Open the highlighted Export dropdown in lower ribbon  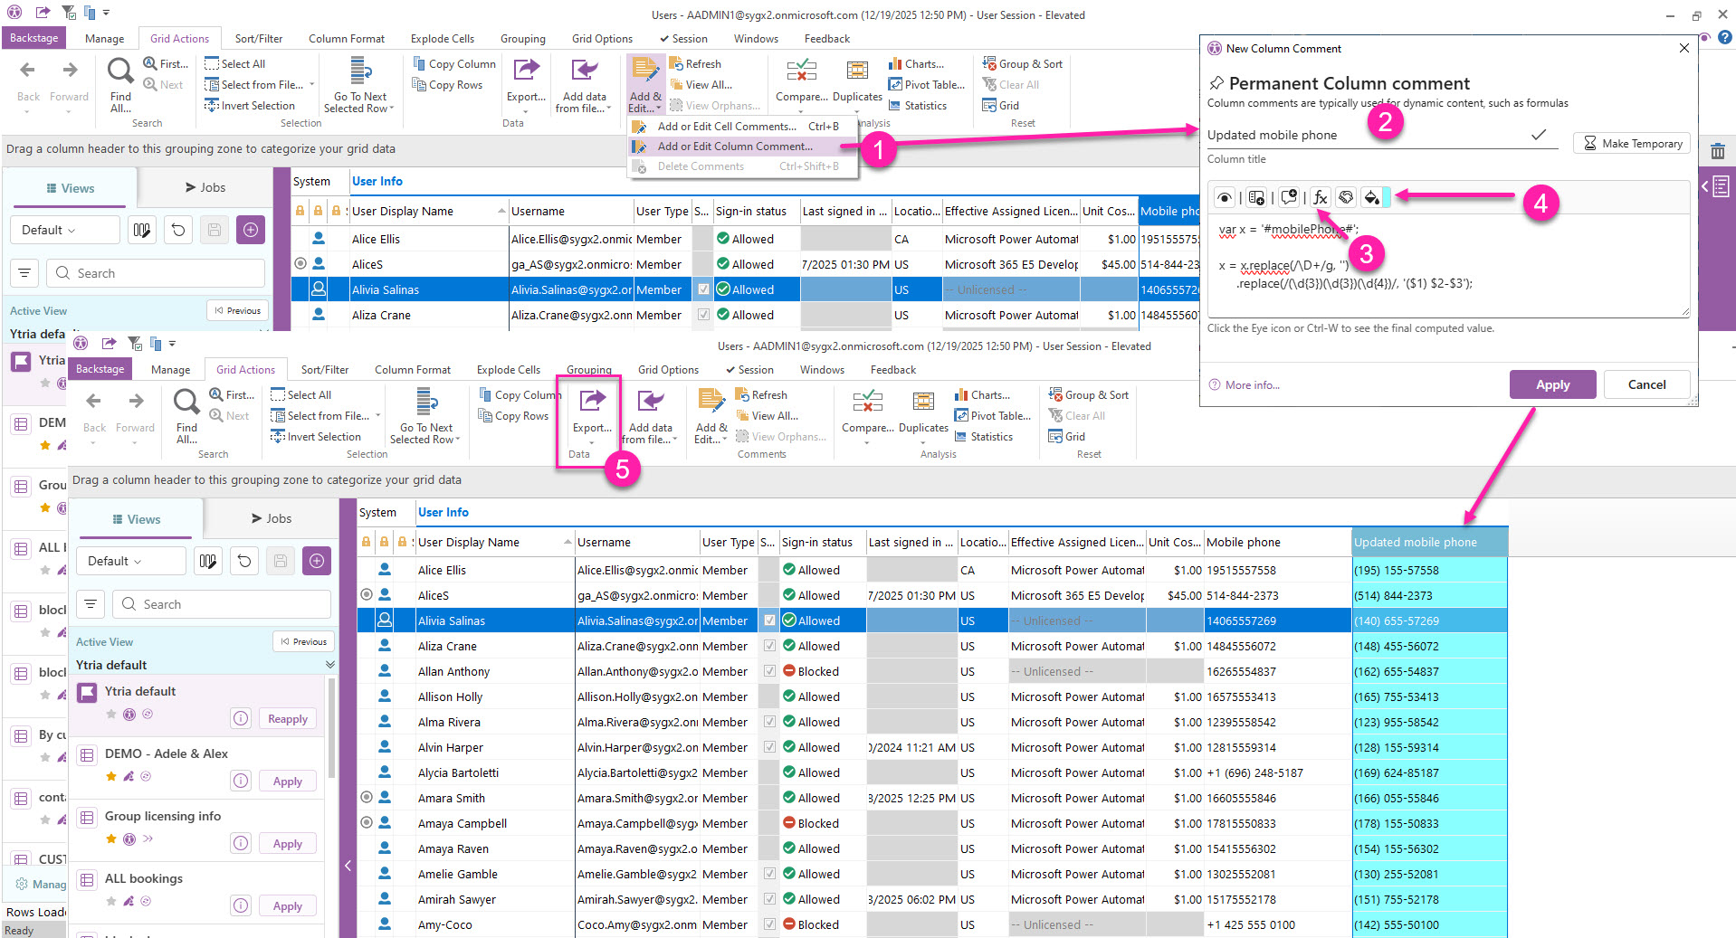click(591, 428)
